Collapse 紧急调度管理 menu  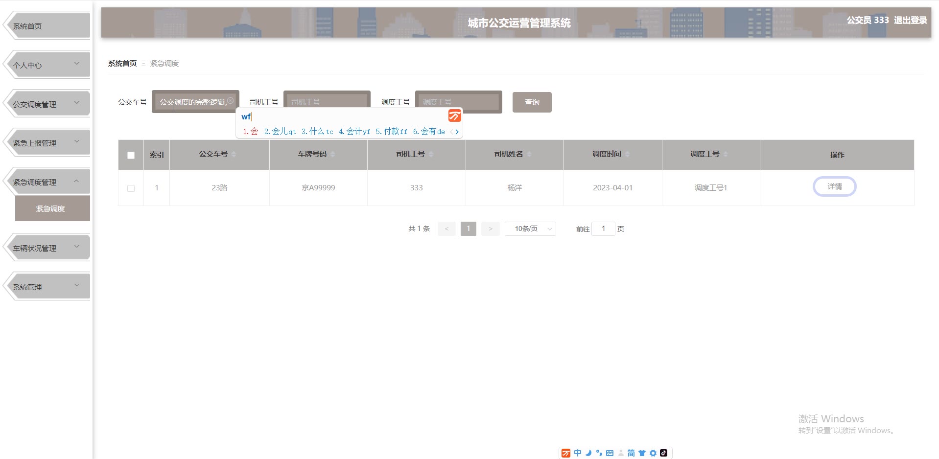pos(47,182)
